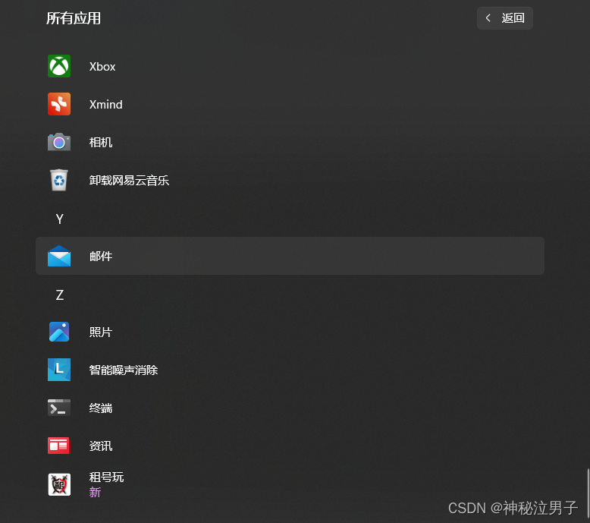Open the camera (相机) icon
Image resolution: width=590 pixels, height=523 pixels.
pyautogui.click(x=59, y=142)
